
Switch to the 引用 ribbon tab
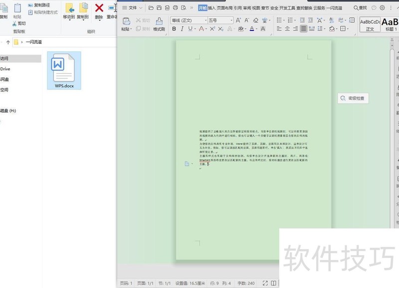coord(238,8)
